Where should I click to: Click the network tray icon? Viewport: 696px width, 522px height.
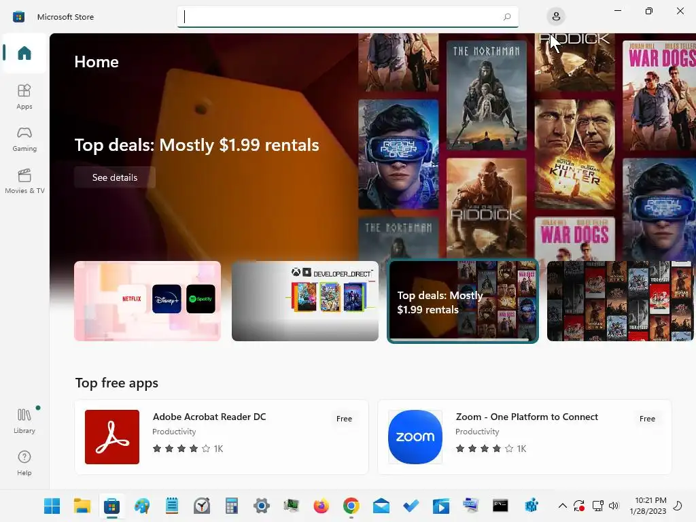click(598, 506)
